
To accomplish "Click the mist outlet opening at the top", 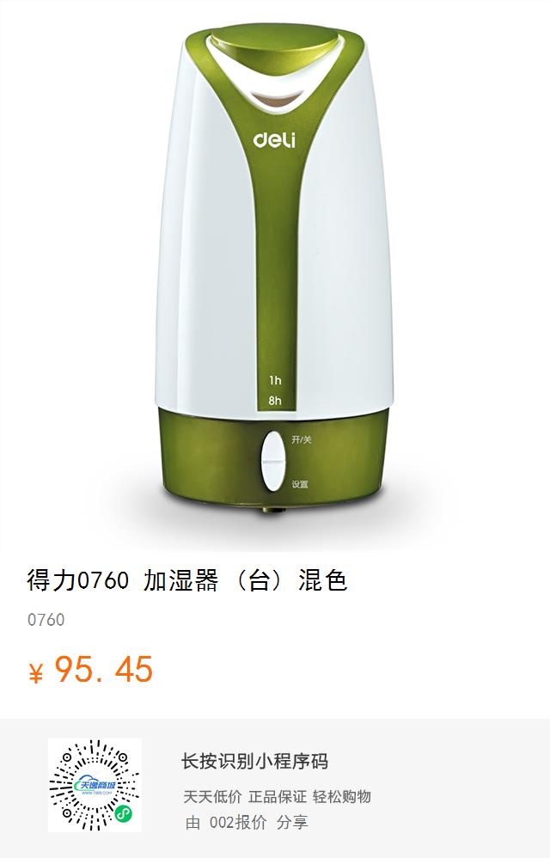I will pos(276,100).
